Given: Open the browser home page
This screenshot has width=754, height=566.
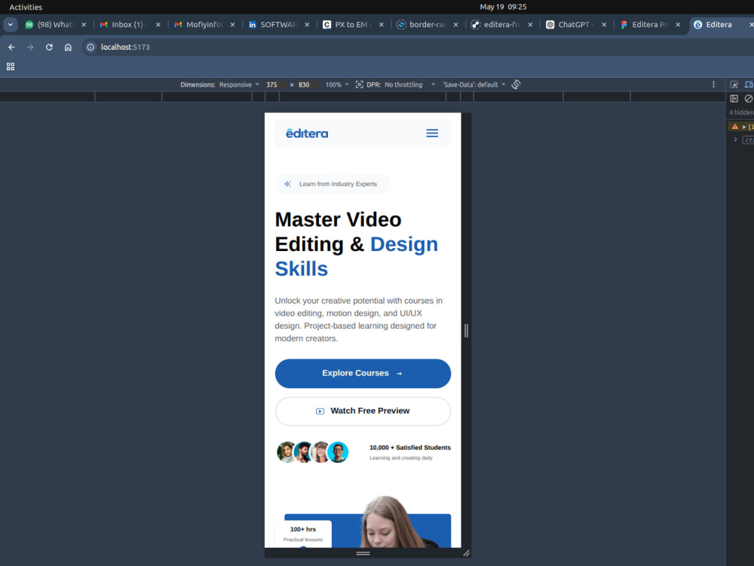Looking at the screenshot, I should (x=69, y=47).
